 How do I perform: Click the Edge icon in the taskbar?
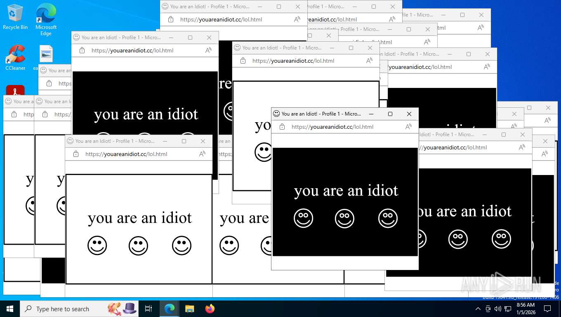(x=169, y=309)
